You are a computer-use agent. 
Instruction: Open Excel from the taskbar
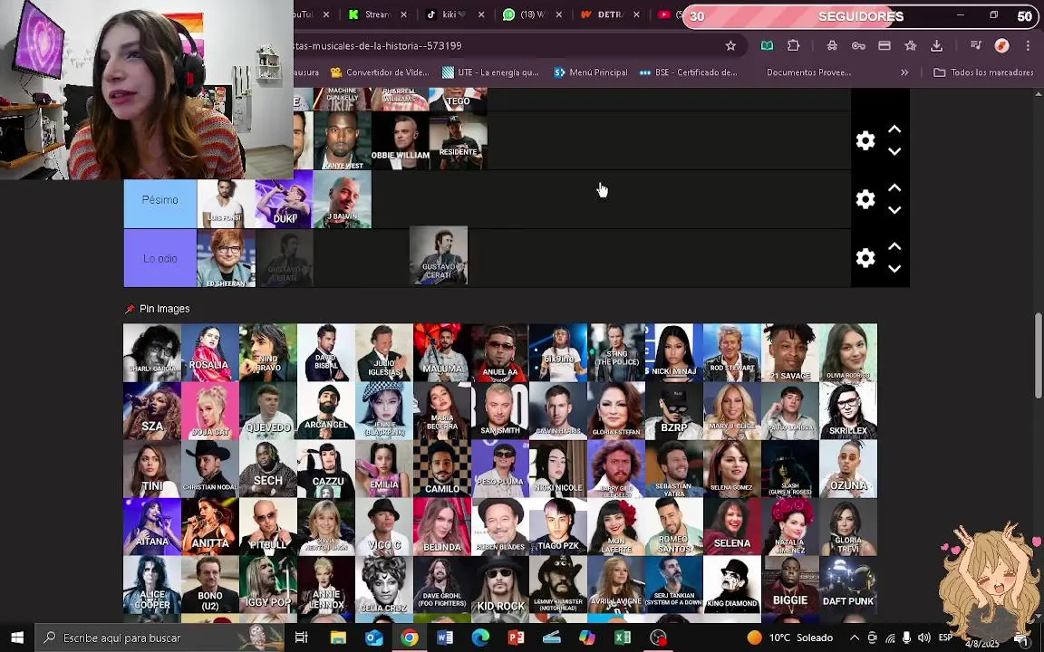(623, 638)
